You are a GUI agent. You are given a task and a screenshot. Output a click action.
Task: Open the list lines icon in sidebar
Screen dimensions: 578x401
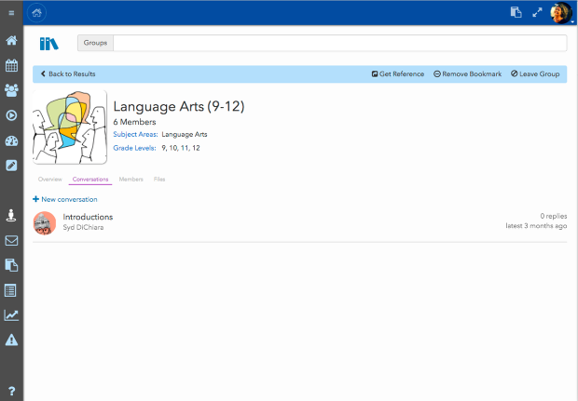click(10, 290)
